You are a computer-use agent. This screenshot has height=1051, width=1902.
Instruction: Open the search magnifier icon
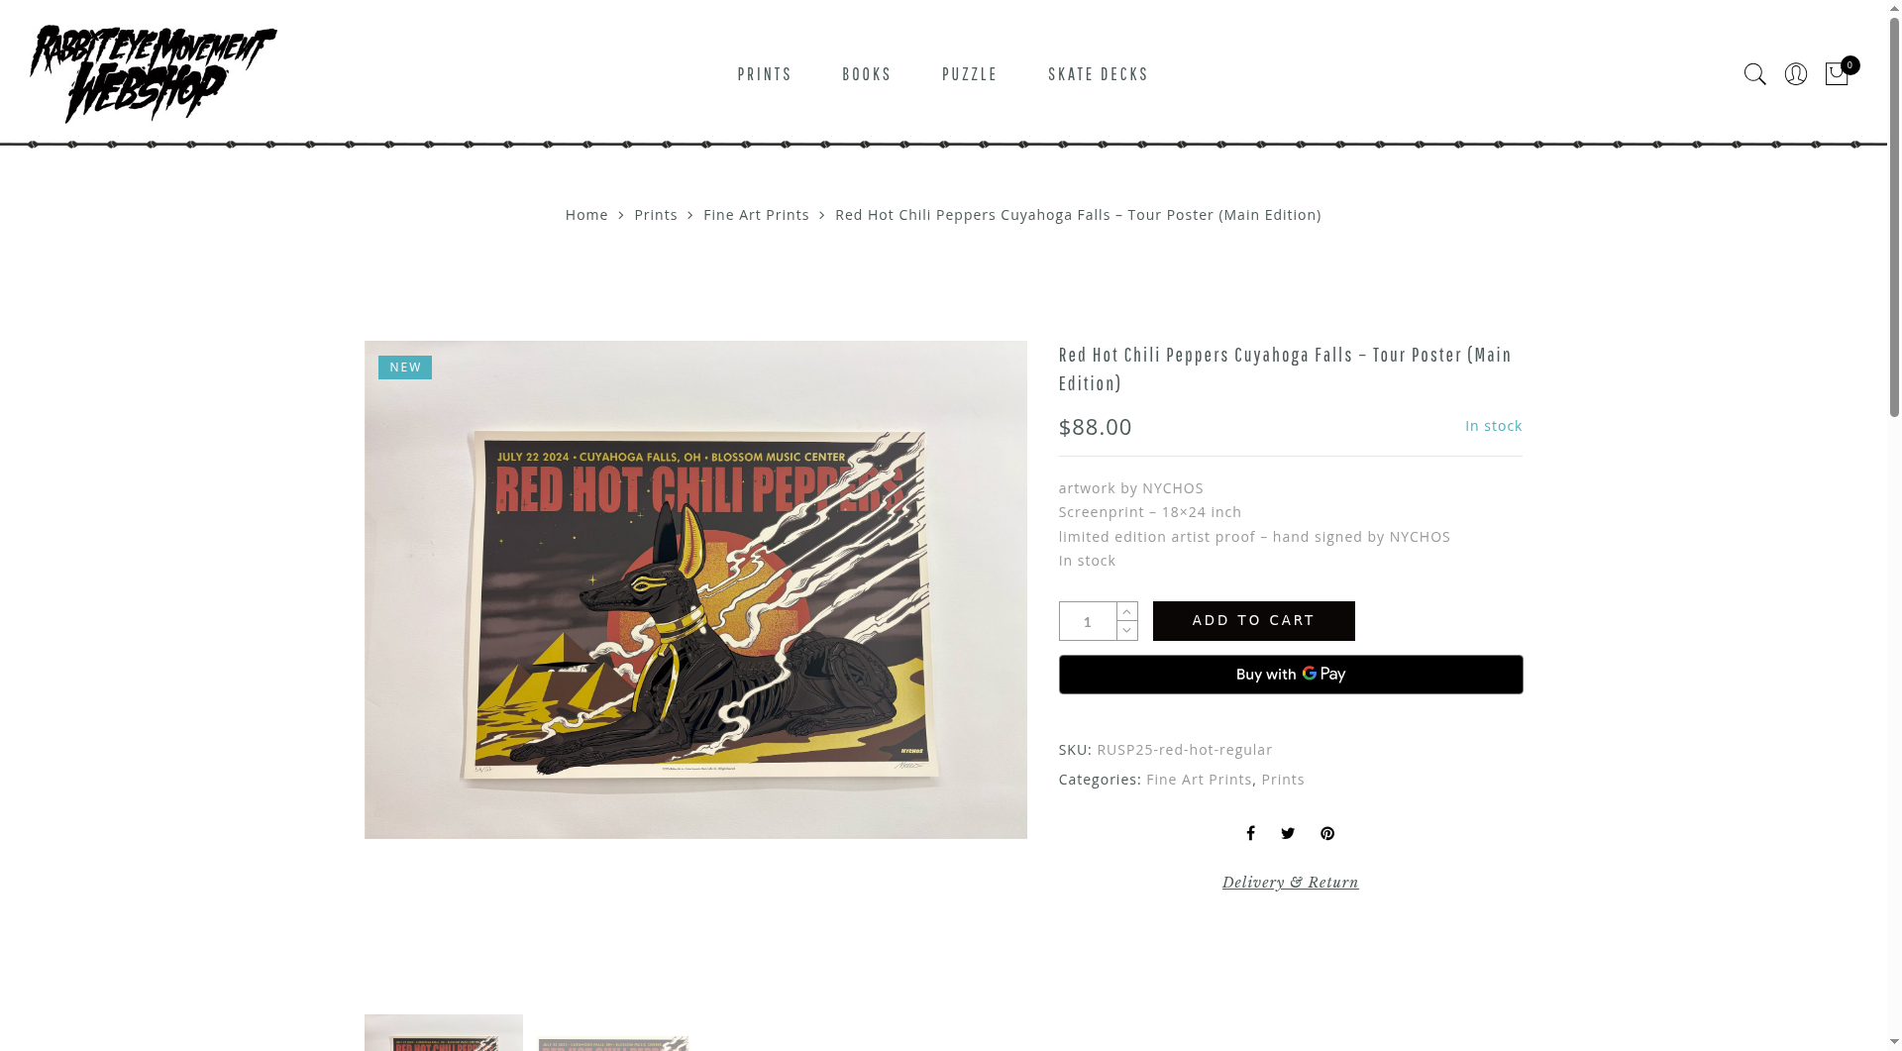[1754, 74]
